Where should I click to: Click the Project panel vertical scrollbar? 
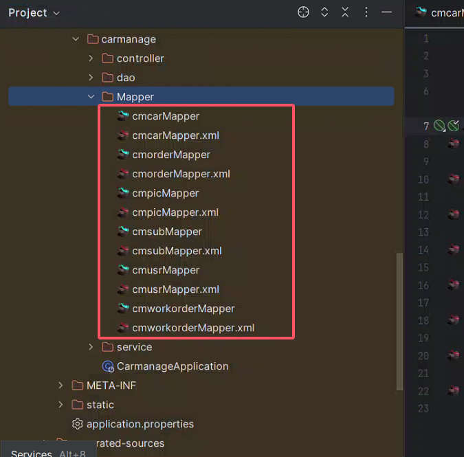399,322
